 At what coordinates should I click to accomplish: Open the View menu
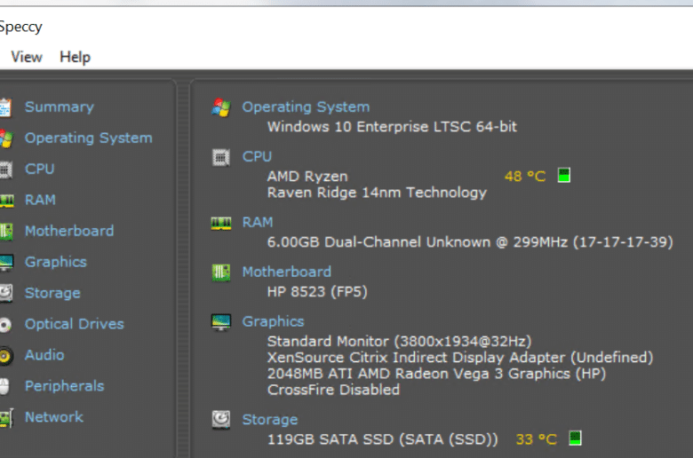coord(27,57)
